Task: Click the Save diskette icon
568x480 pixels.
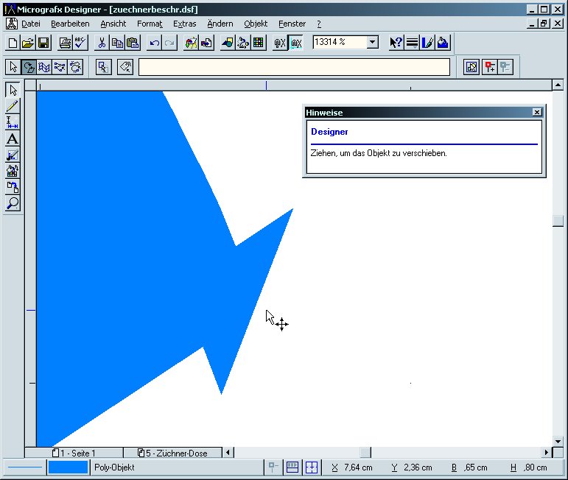Action: click(x=43, y=43)
